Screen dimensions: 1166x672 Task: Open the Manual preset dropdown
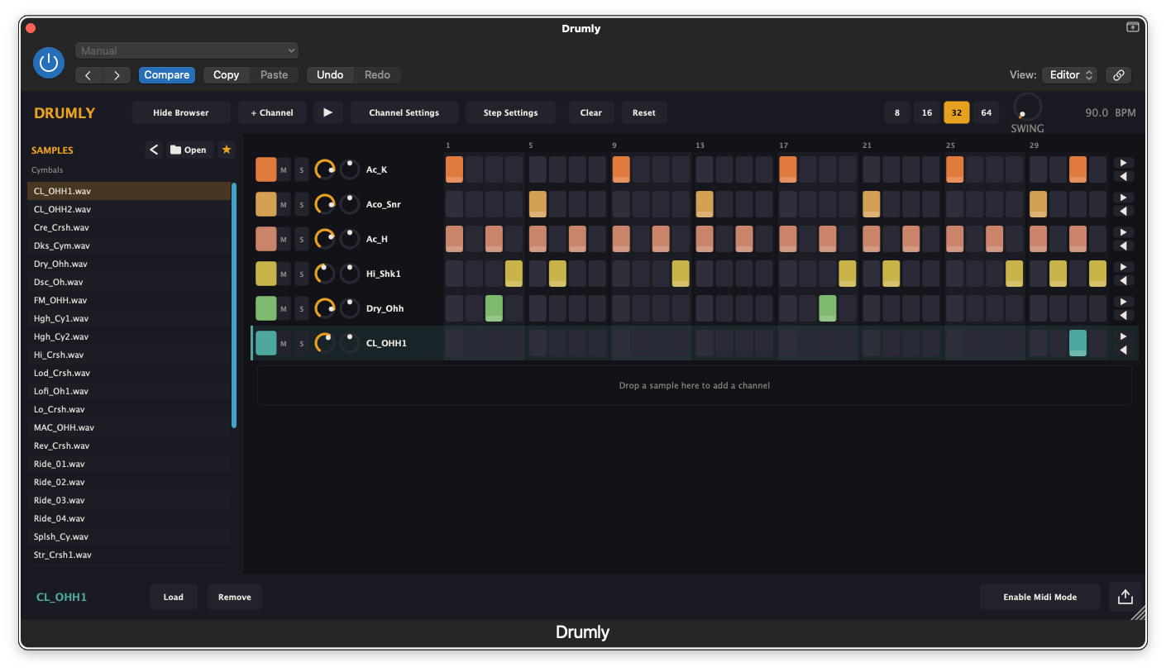tap(187, 50)
